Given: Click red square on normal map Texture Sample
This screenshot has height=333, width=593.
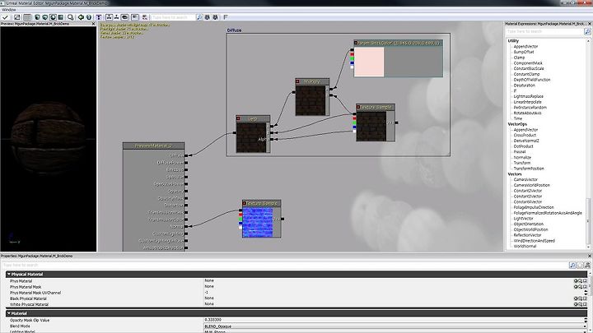Looking at the screenshot, I should tap(245, 203).
